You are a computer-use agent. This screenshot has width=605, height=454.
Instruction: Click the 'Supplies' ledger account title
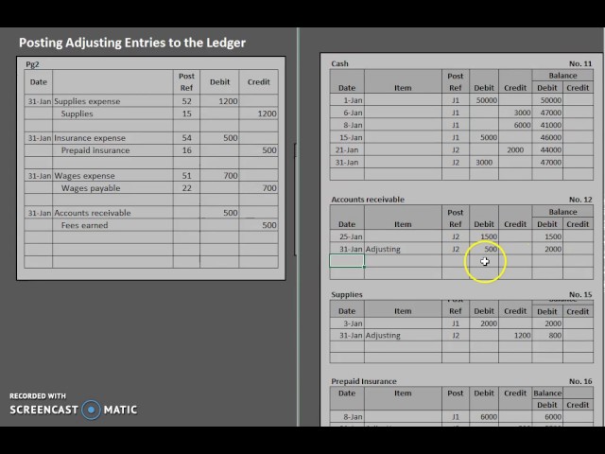point(347,294)
